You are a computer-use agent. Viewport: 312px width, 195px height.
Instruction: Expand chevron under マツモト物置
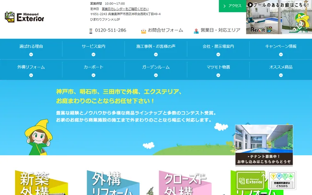click(x=218, y=75)
